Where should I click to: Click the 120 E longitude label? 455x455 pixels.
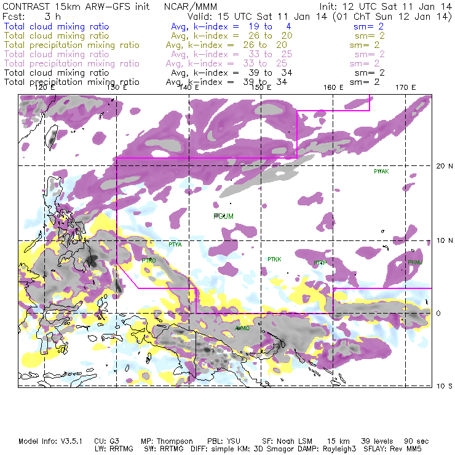point(44,87)
